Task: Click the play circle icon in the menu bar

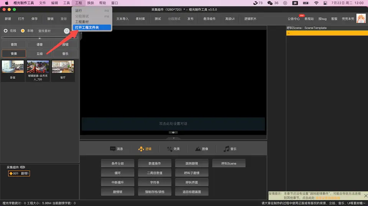Action: [285, 3]
